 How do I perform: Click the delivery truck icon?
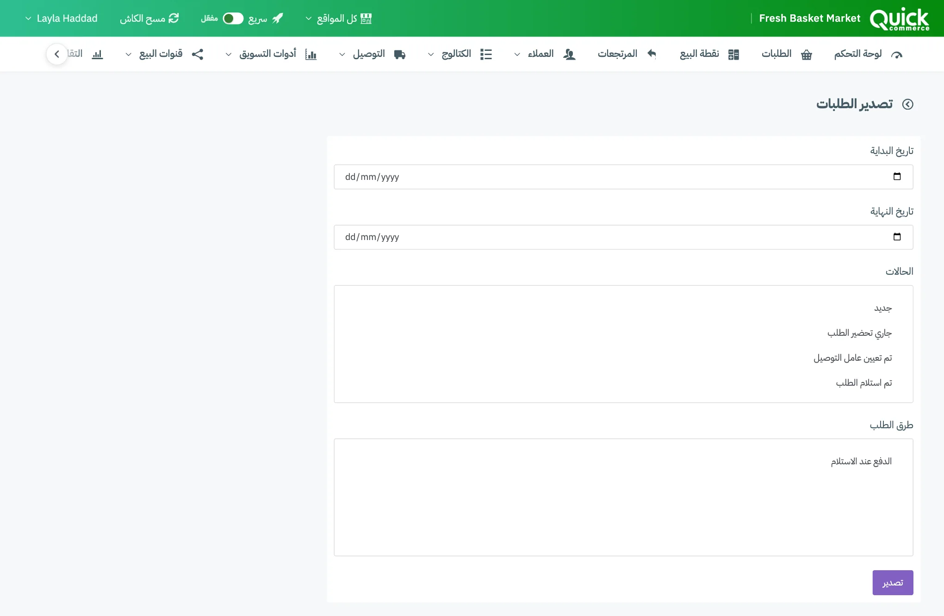(400, 55)
